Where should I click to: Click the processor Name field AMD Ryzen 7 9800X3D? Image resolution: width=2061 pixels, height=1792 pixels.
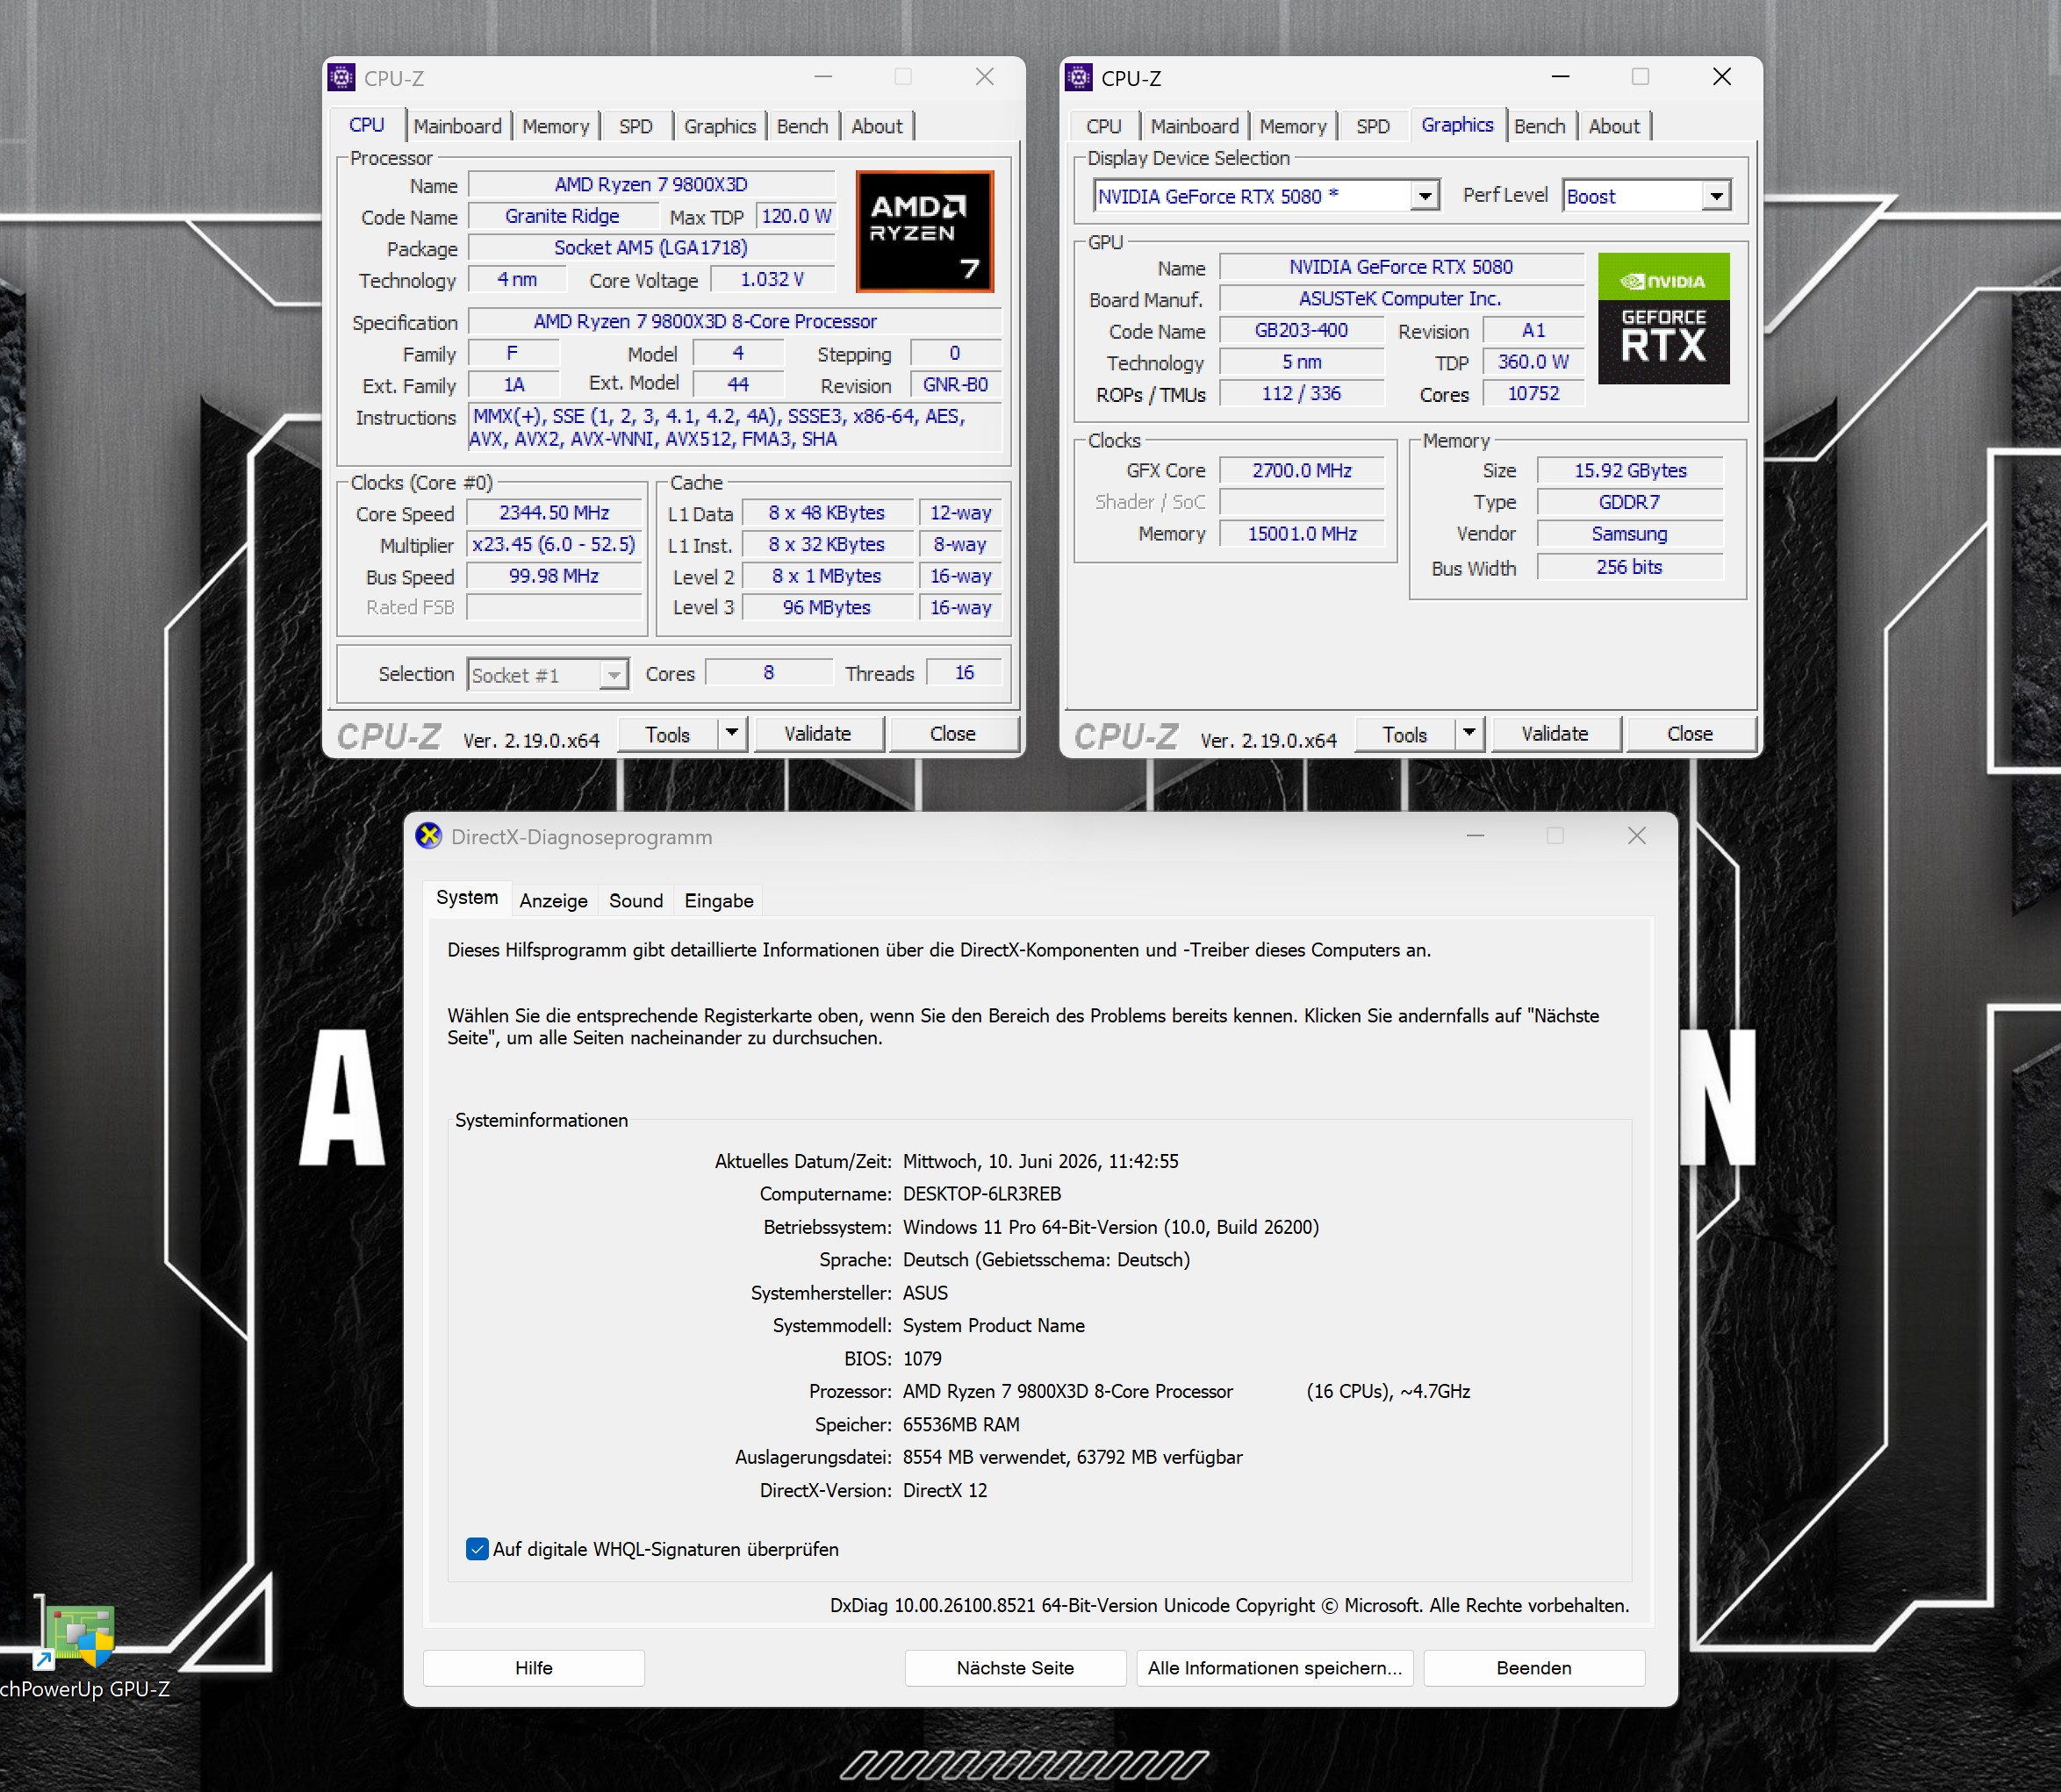tap(651, 185)
